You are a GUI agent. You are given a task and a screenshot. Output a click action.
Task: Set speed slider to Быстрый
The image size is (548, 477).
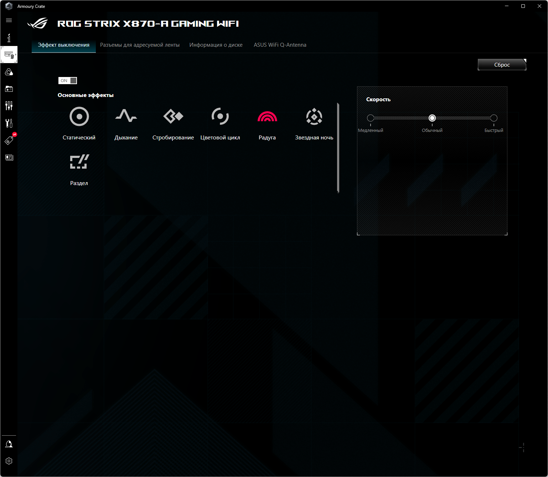(x=494, y=118)
